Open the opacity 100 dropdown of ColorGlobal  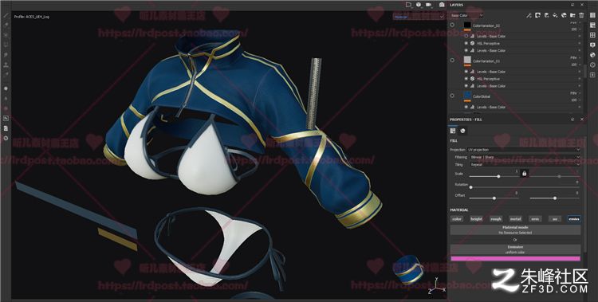(x=576, y=100)
